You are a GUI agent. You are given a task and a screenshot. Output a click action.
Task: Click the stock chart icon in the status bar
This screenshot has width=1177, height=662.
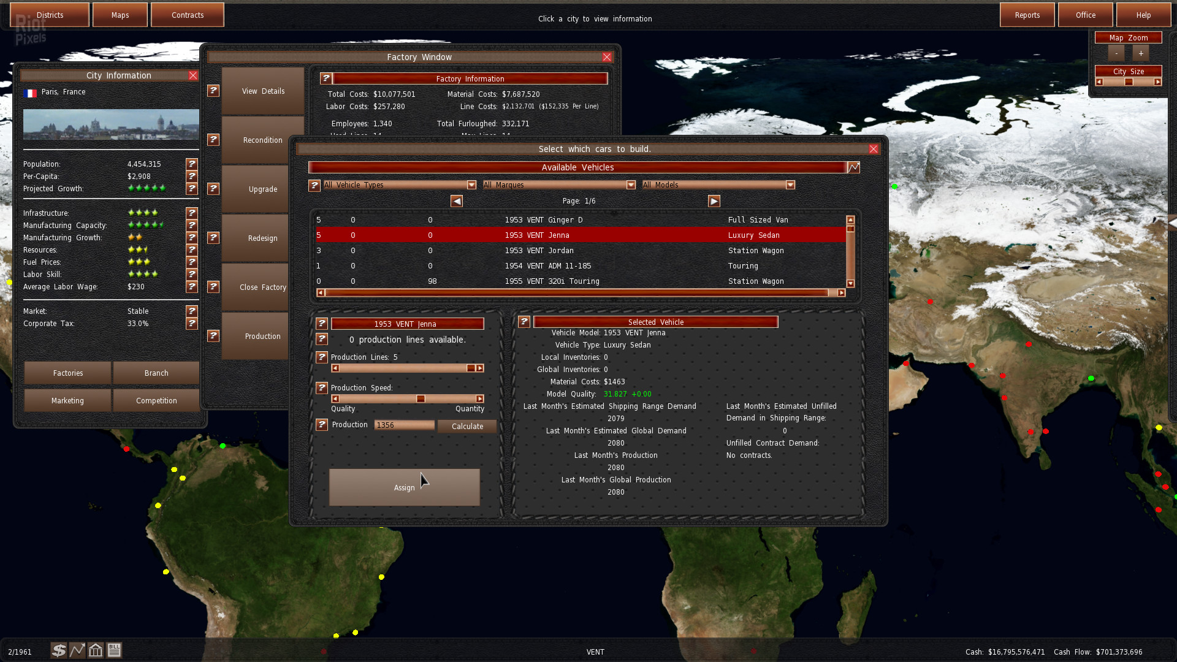point(77,650)
